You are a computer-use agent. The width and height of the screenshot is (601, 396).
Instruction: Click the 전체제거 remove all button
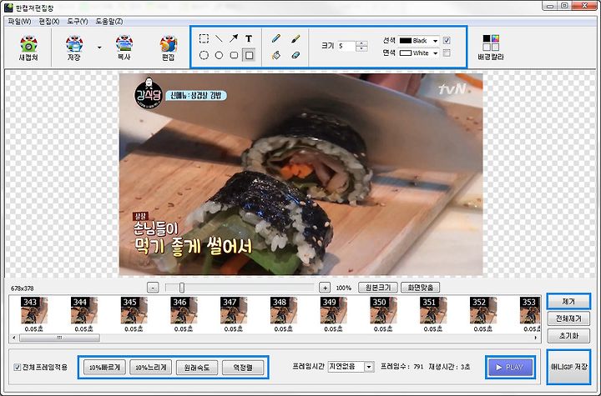click(568, 318)
